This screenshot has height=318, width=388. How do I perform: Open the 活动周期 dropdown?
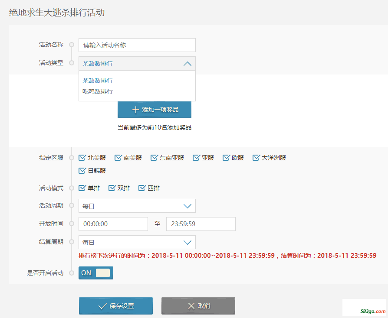[137, 206]
